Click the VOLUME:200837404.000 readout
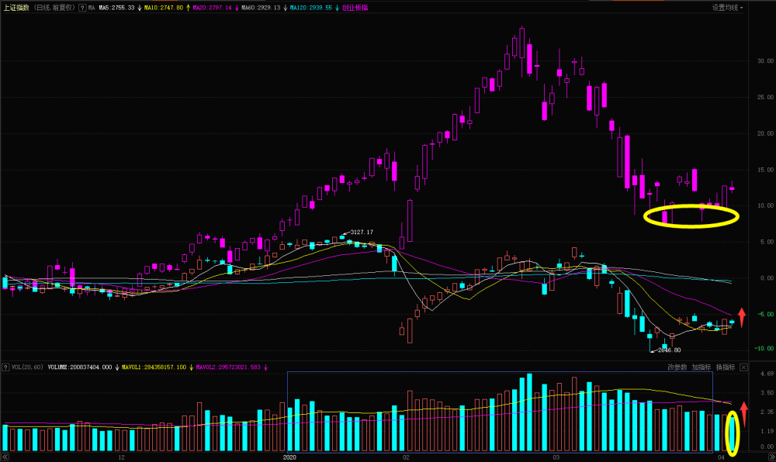The image size is (776, 462). point(80,367)
